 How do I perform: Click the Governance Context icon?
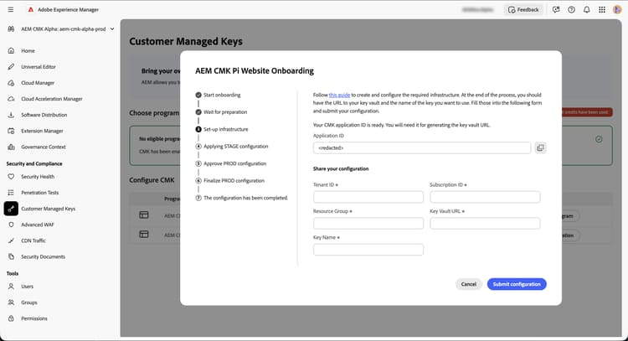click(x=11, y=147)
